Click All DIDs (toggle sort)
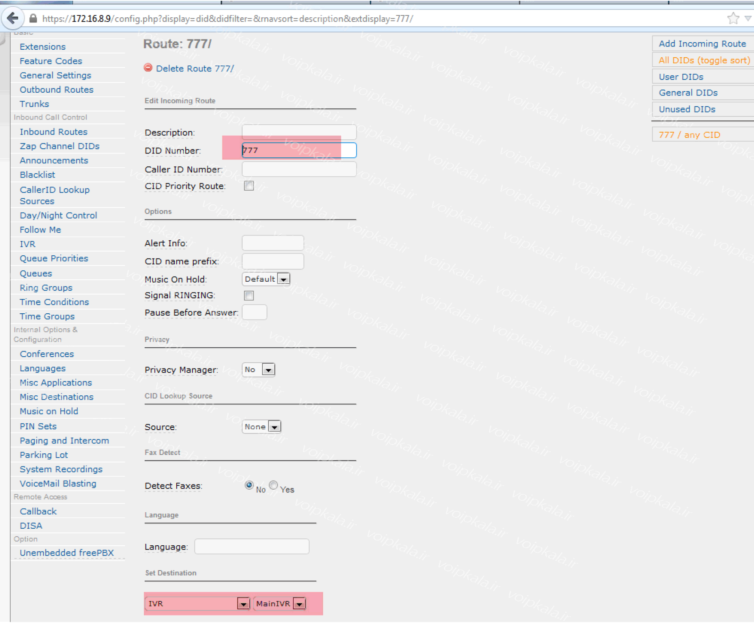Viewport: 754px width, 625px height. (x=704, y=60)
